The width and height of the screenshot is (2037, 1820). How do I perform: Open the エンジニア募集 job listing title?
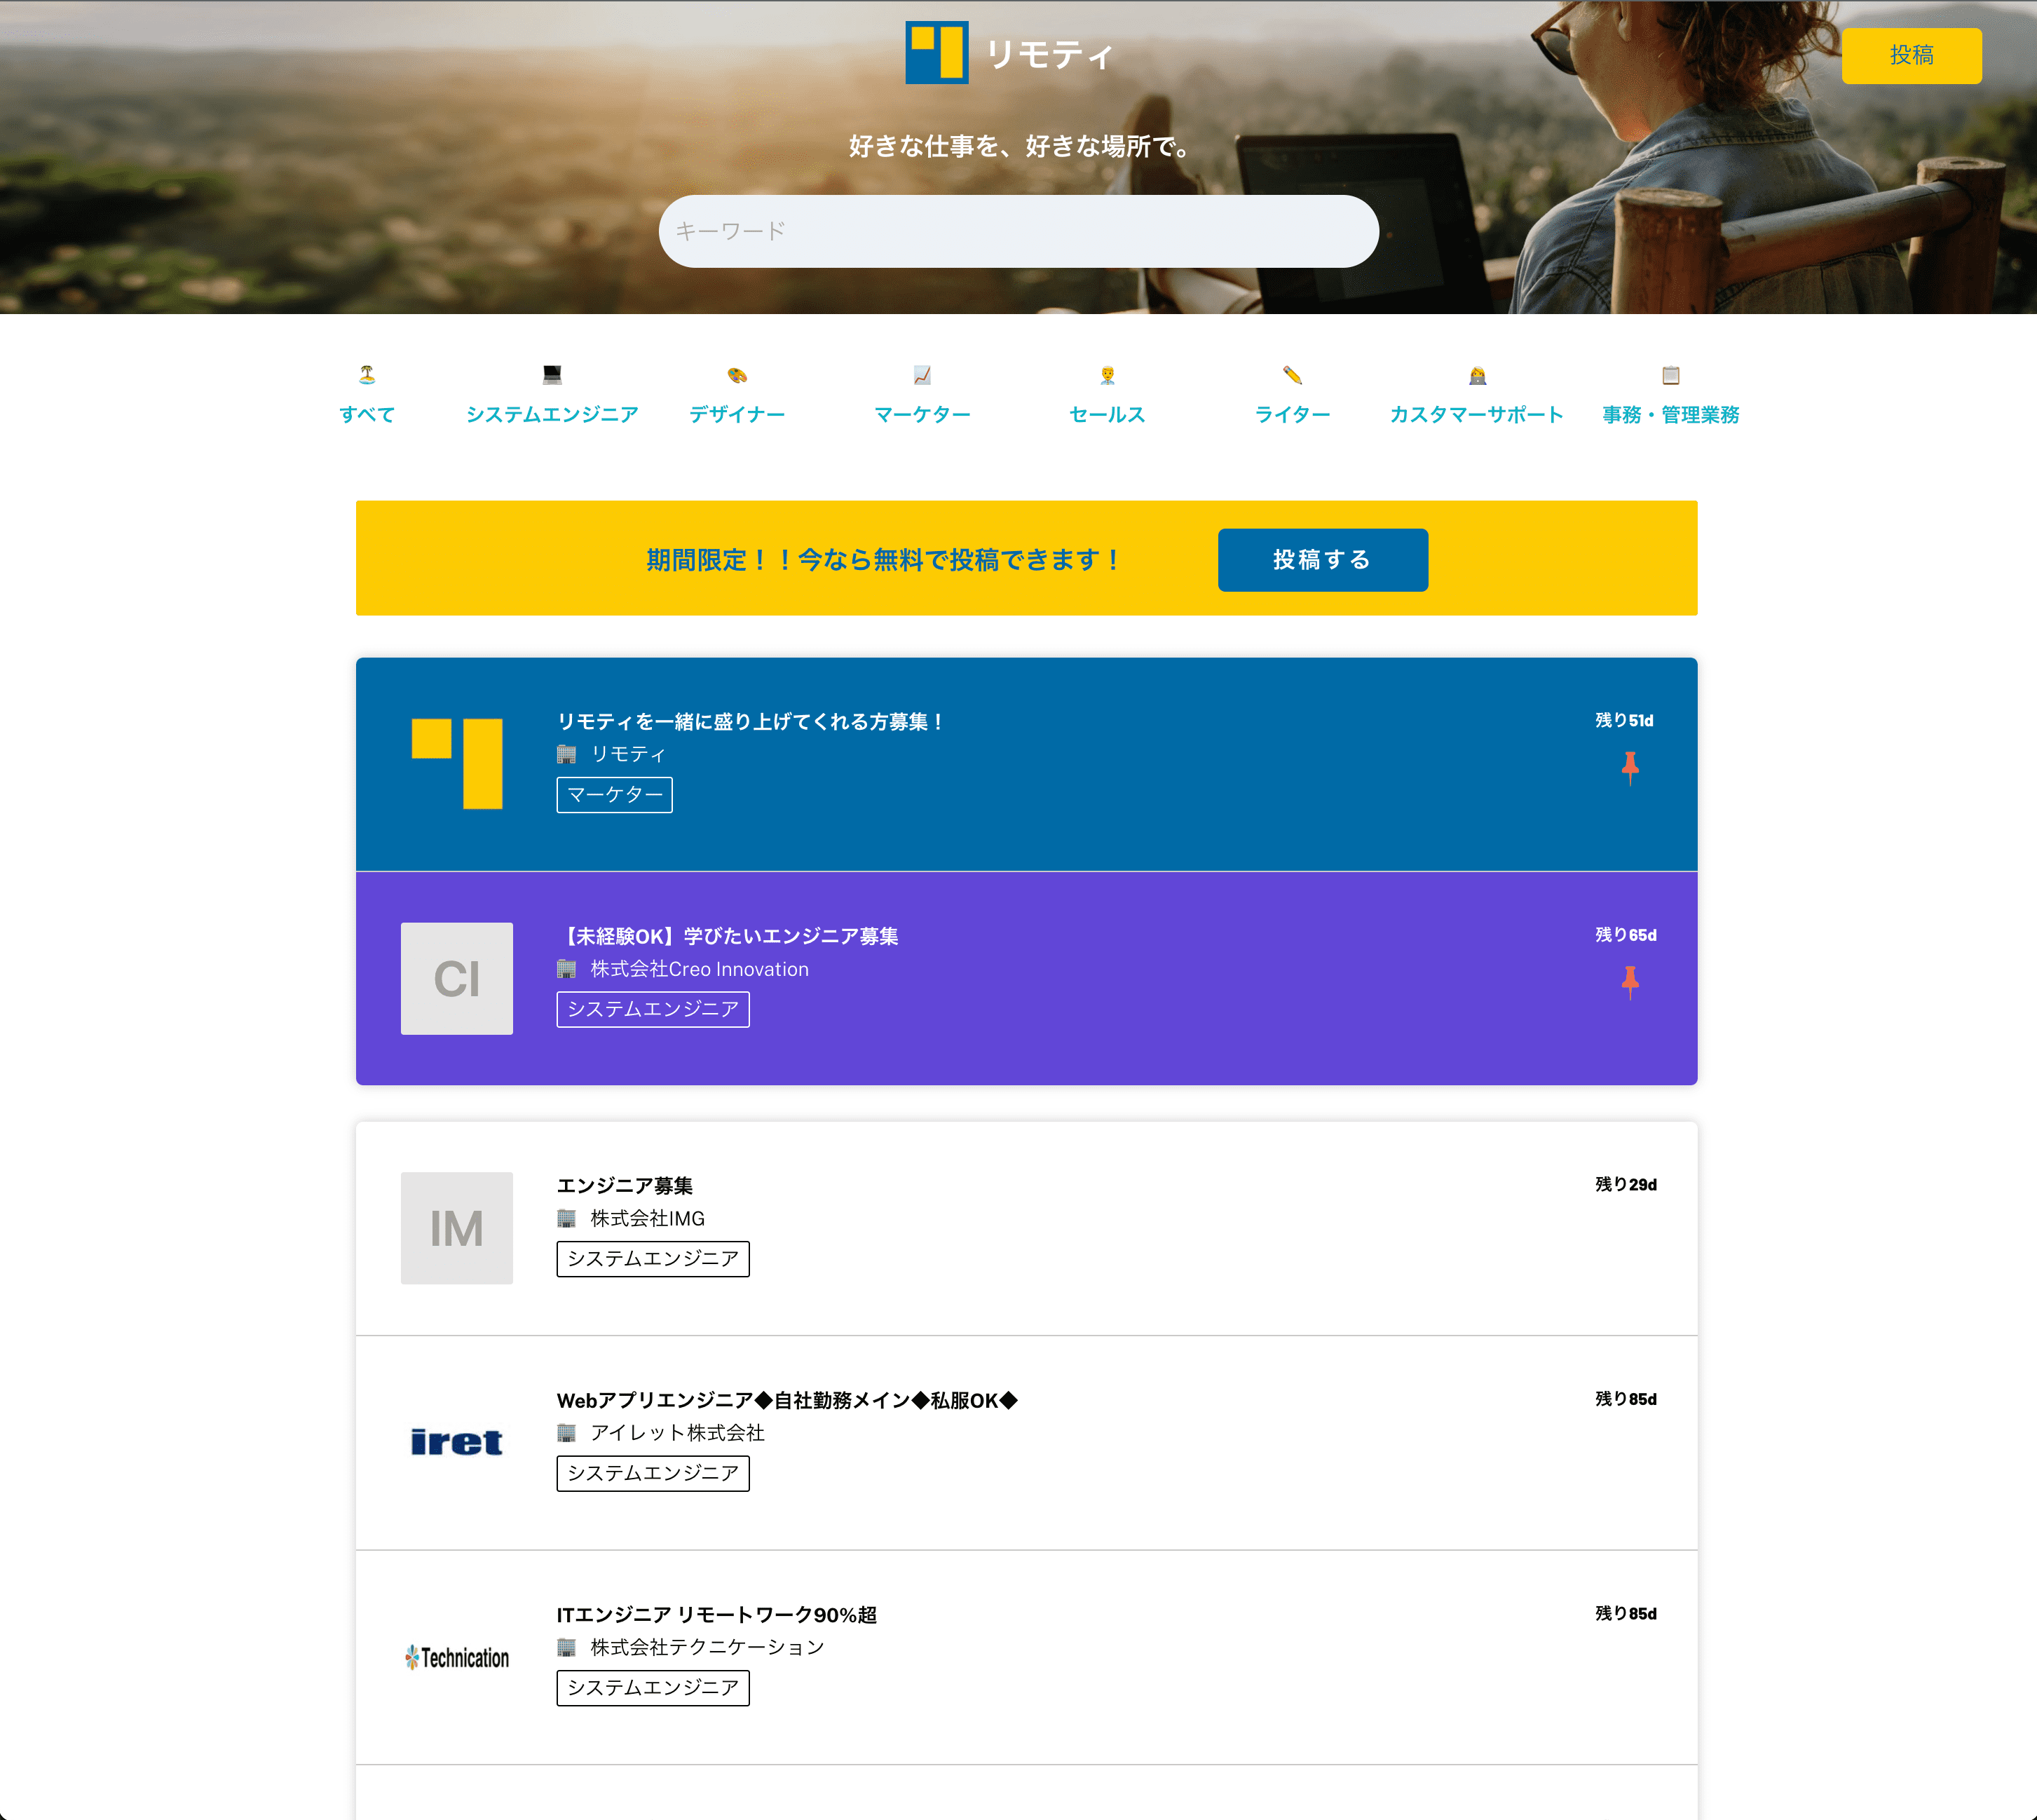click(624, 1185)
